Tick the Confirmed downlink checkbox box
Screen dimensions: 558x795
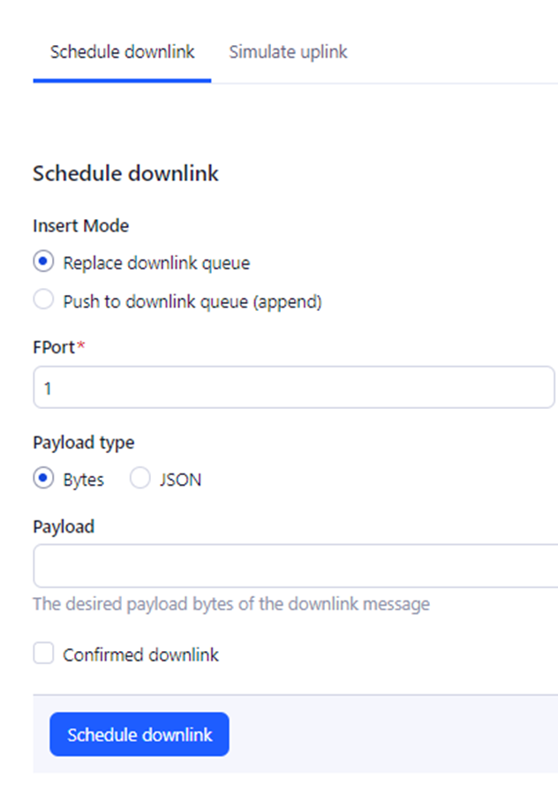(43, 653)
